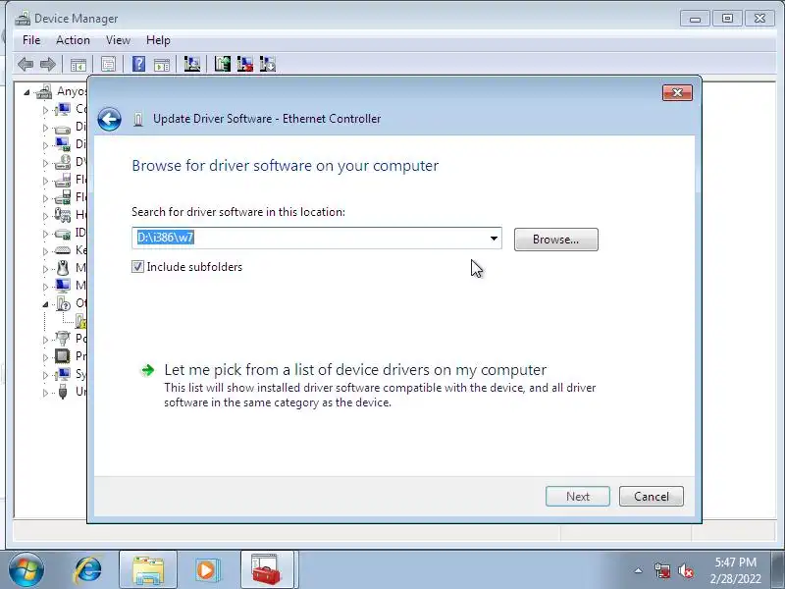This screenshot has width=785, height=589.
Task: Choose Let me pick from a list of device drivers
Action: click(x=355, y=370)
